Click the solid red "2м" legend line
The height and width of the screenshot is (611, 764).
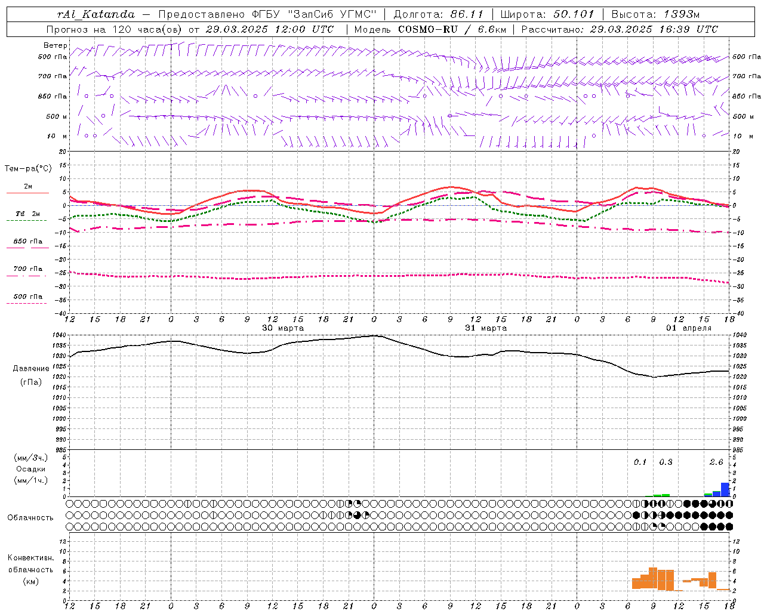[27, 193]
